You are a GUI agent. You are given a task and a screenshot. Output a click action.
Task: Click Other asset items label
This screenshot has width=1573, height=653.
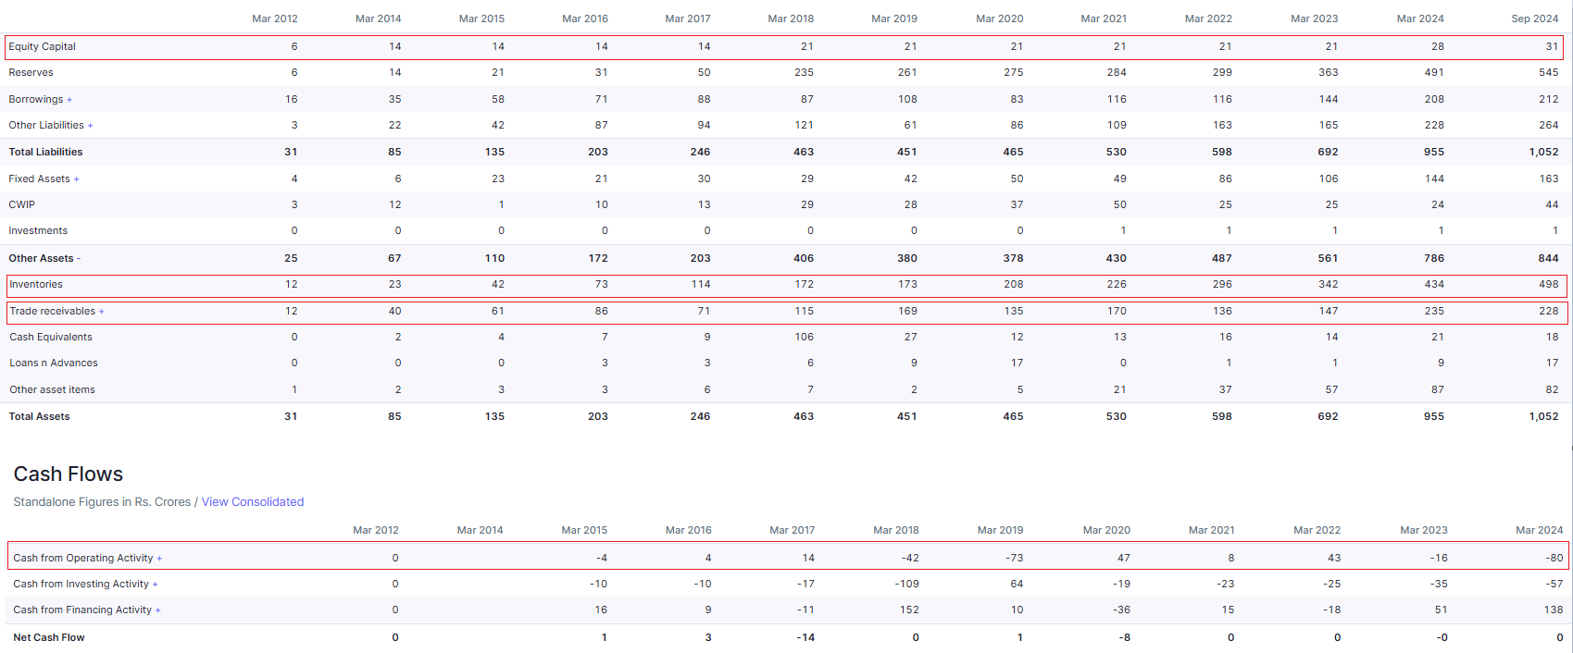53,389
